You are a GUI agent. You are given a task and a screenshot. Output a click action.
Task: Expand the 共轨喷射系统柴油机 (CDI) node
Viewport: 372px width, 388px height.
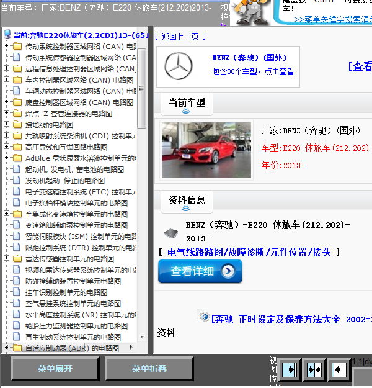[x=6, y=135]
